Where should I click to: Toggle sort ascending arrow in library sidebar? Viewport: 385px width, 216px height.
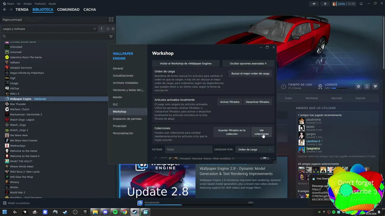[101, 29]
